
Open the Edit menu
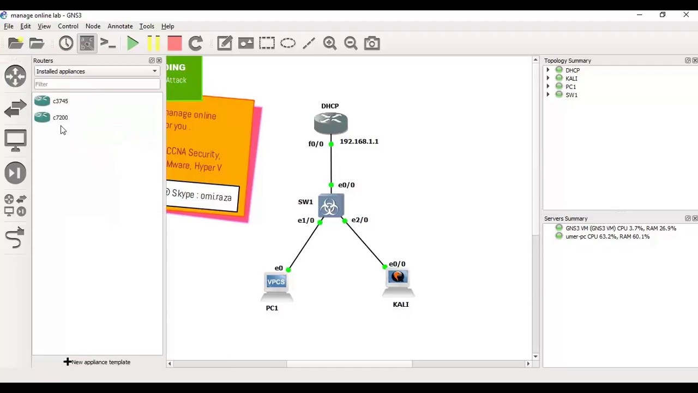(x=26, y=26)
